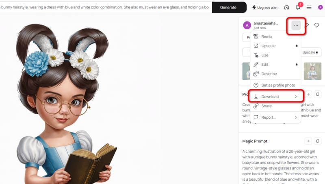Expand the Report submenu arrow
The width and height of the screenshot is (325, 184).
(x=296, y=117)
